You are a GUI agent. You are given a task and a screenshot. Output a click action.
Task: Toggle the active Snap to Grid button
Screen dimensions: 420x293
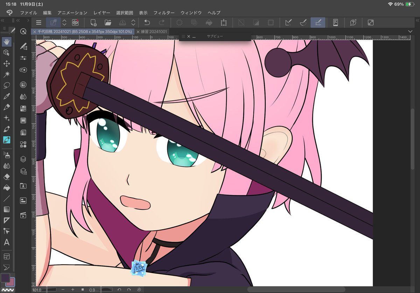pyautogui.click(x=318, y=23)
